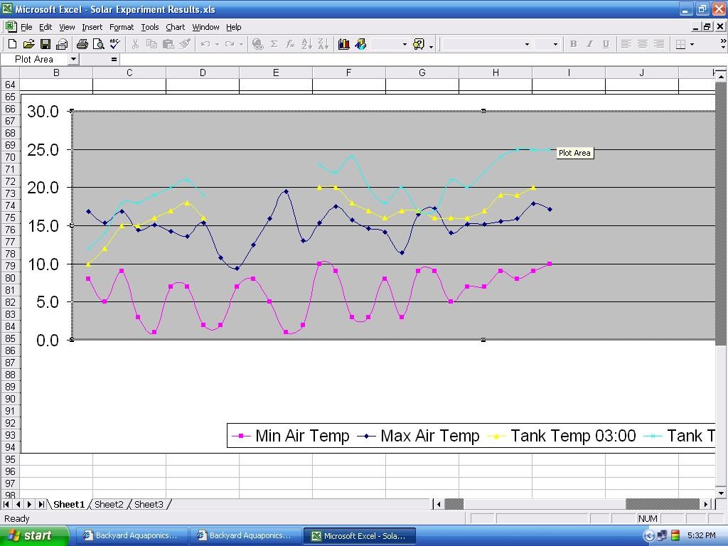Click the New workbook icon

click(12, 44)
